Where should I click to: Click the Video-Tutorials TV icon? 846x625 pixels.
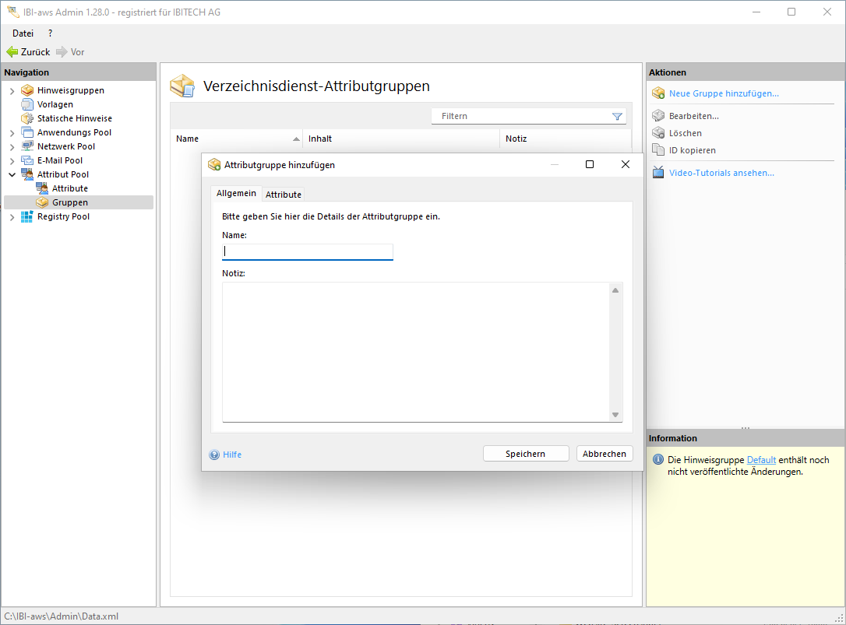(658, 173)
